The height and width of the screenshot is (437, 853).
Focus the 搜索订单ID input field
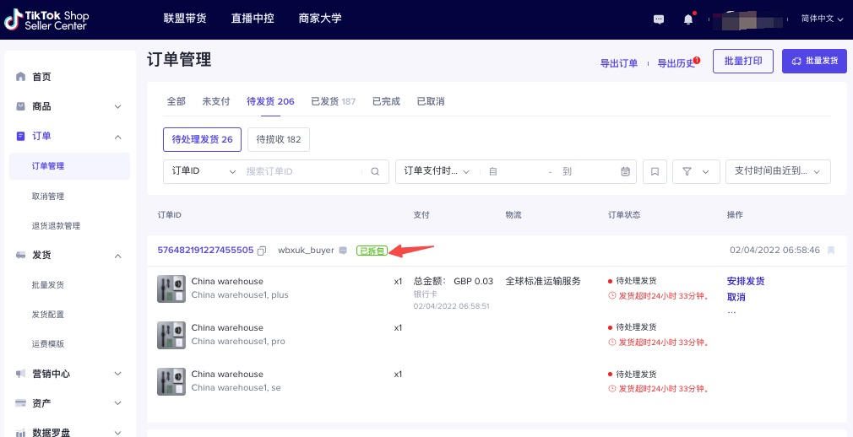pos(302,171)
